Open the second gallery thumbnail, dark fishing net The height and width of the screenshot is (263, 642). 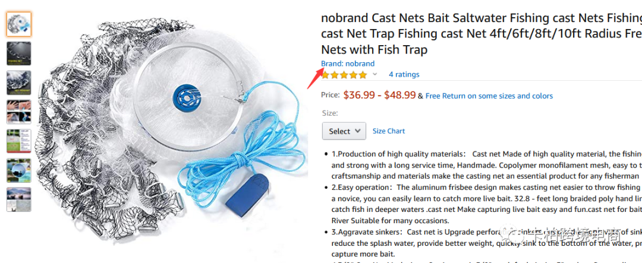[x=19, y=53]
